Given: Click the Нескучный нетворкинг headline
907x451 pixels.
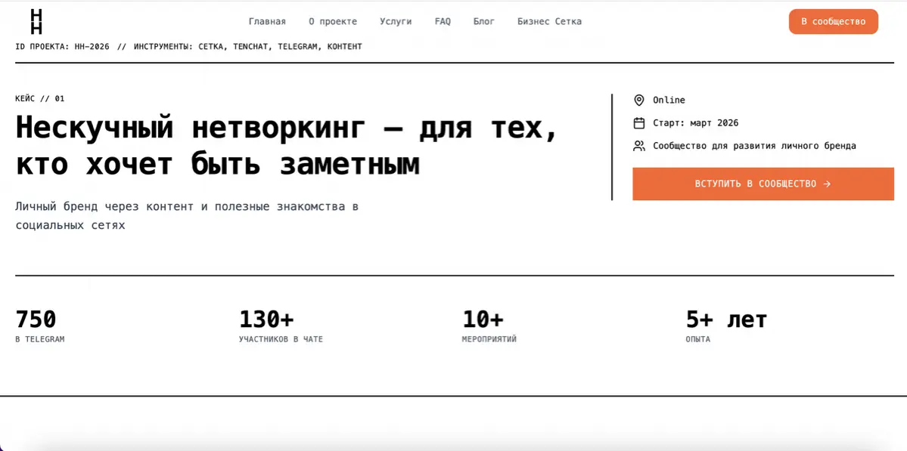Looking at the screenshot, I should (287, 146).
